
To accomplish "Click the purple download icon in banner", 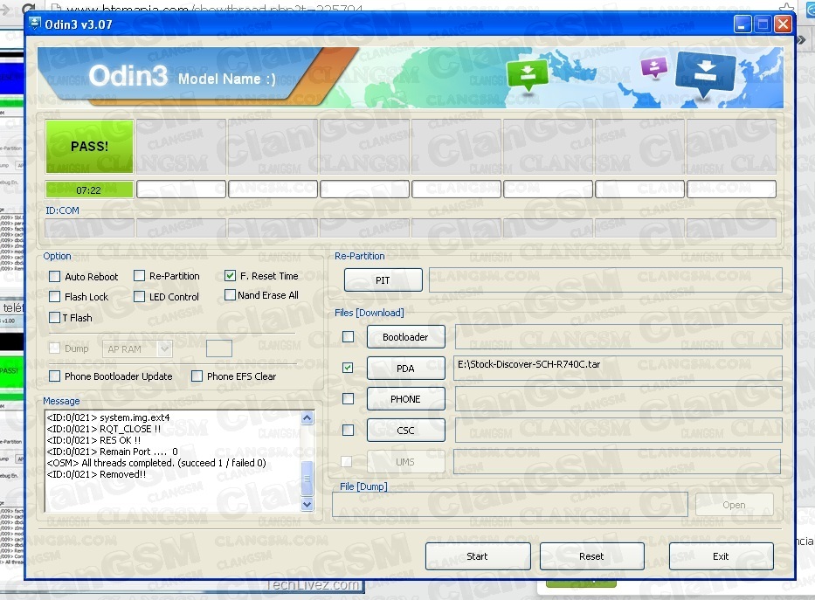I will tap(654, 67).
